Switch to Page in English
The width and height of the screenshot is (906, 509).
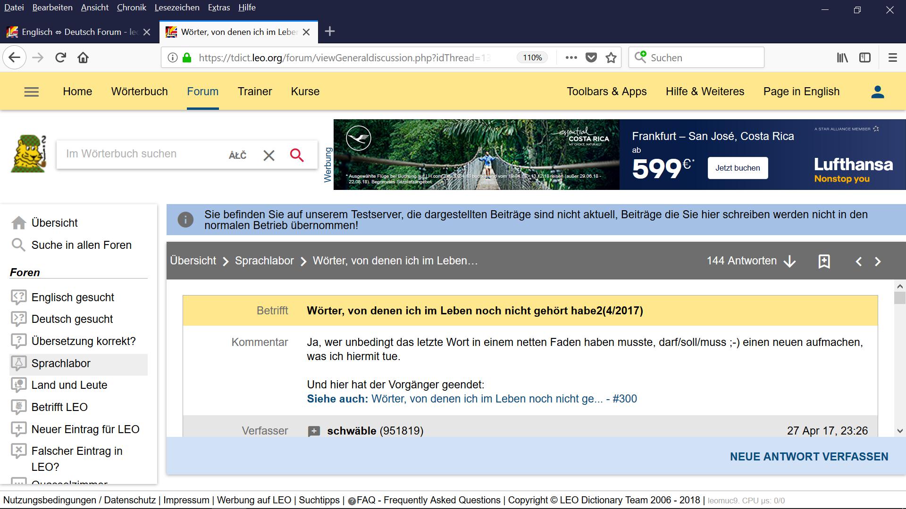802,91
